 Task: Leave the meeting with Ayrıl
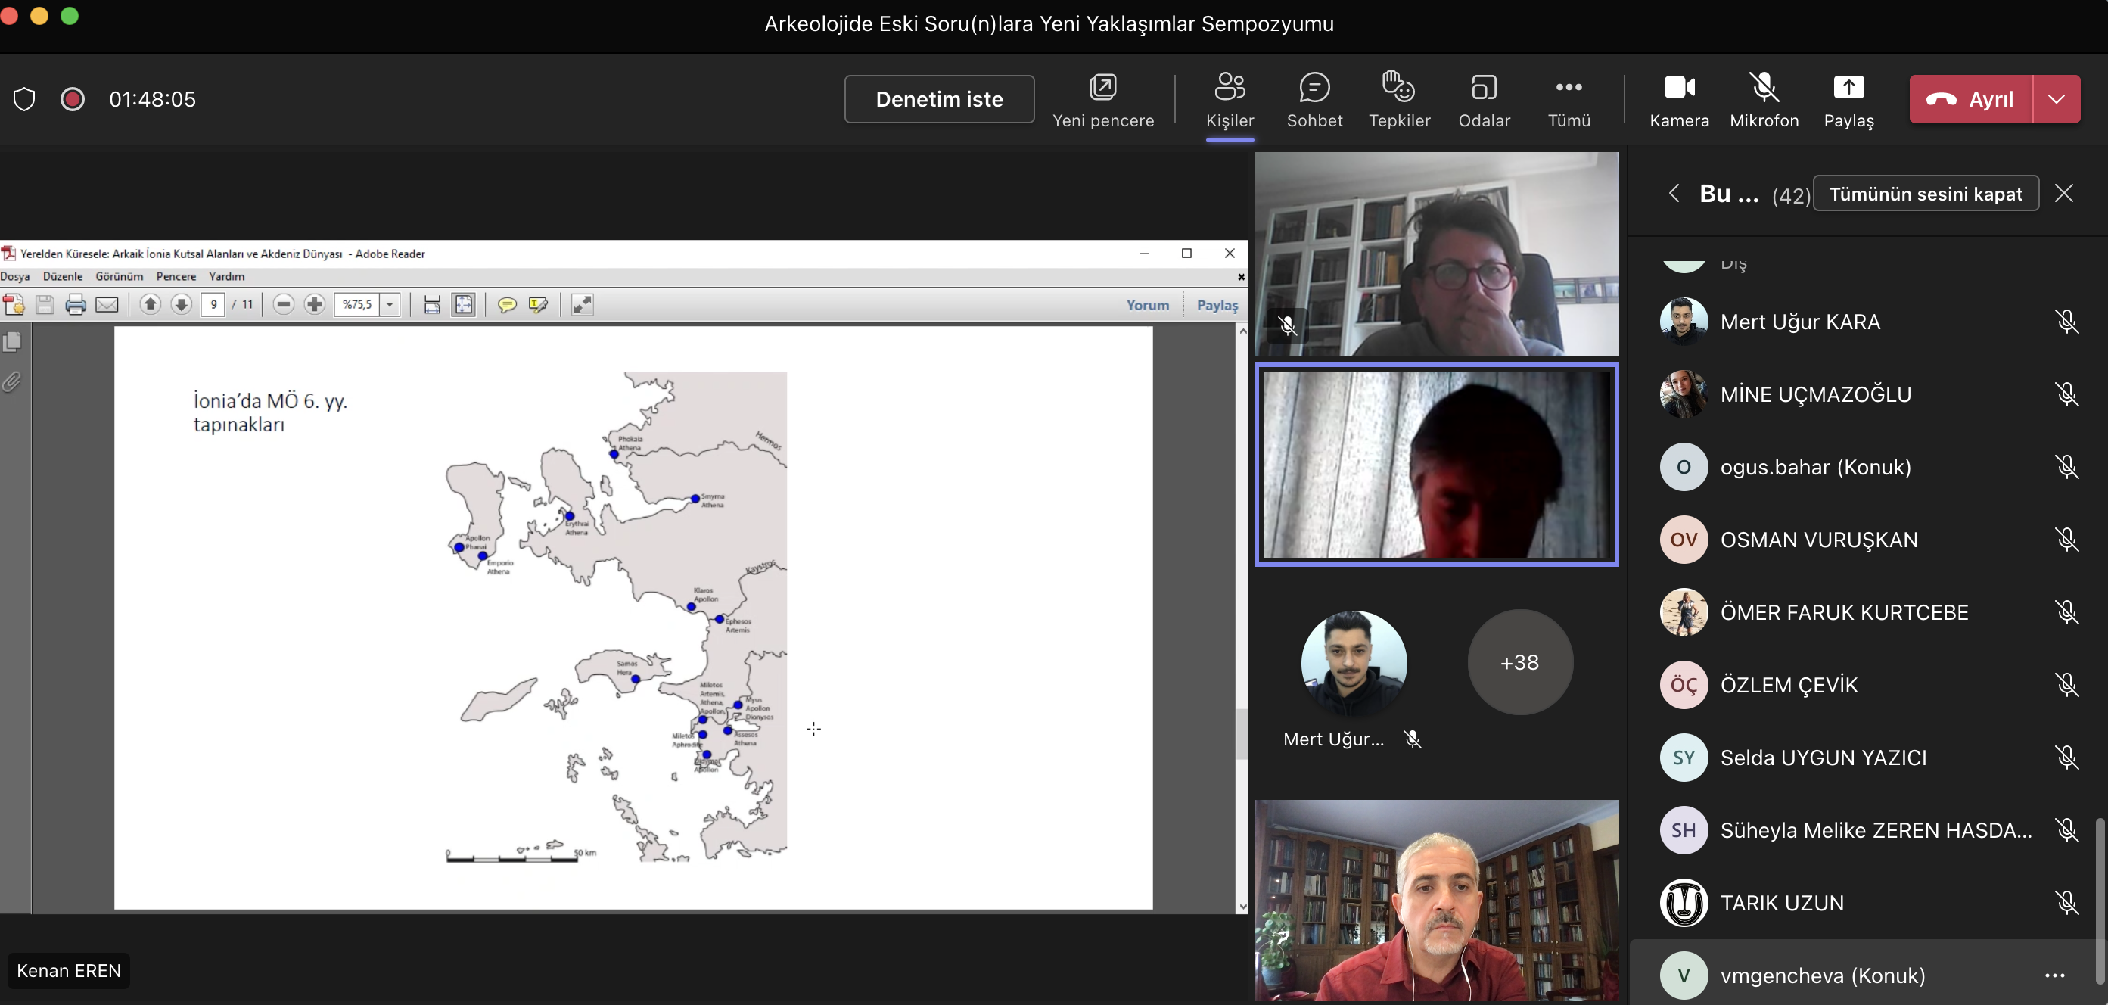[x=1970, y=99]
